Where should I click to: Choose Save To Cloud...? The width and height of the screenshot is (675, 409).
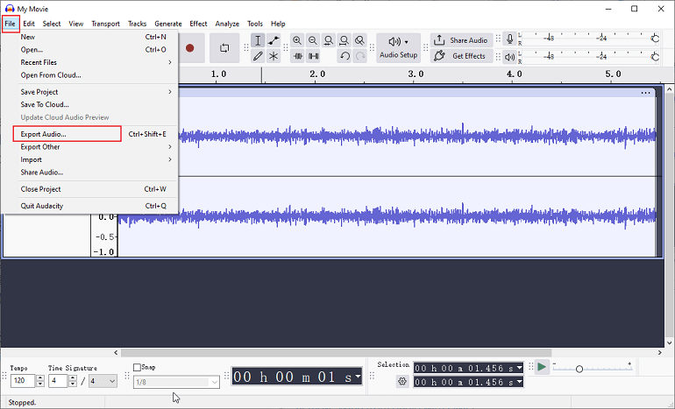pyautogui.click(x=89, y=104)
